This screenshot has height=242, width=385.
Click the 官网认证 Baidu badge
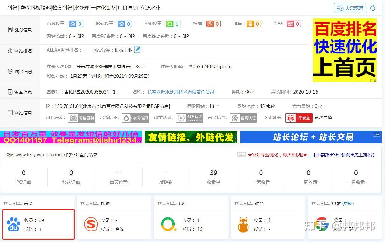coord(243,118)
